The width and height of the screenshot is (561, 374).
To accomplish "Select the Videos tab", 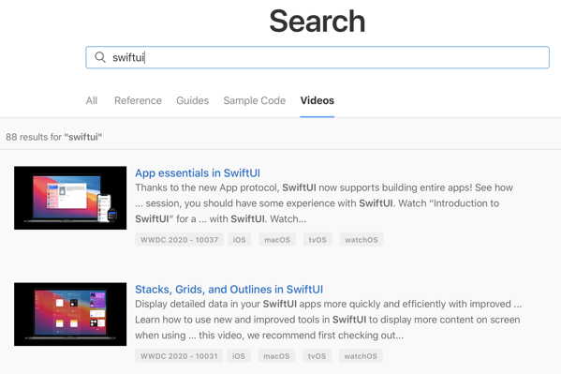I will tap(317, 100).
